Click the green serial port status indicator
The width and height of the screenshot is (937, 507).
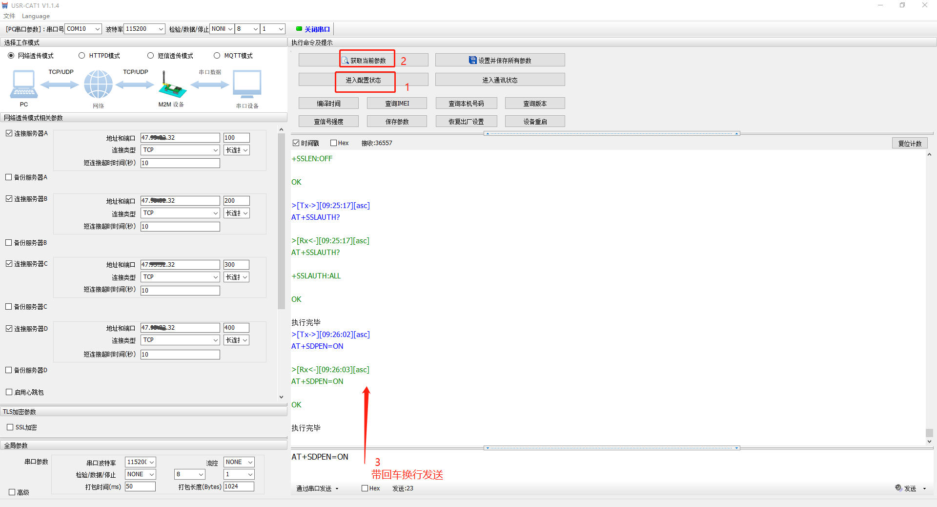299,29
